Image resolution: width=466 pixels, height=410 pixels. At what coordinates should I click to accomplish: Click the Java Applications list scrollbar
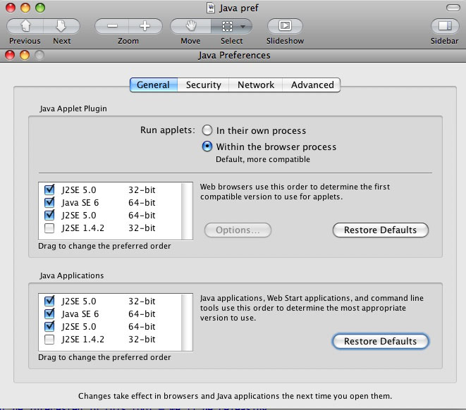(187, 322)
